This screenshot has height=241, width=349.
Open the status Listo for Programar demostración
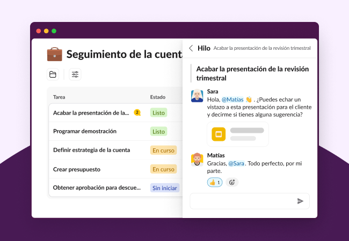158,131
